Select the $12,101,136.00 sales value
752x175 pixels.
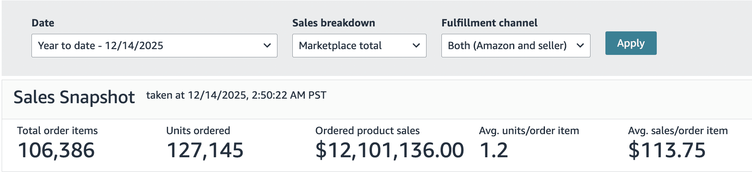point(389,150)
